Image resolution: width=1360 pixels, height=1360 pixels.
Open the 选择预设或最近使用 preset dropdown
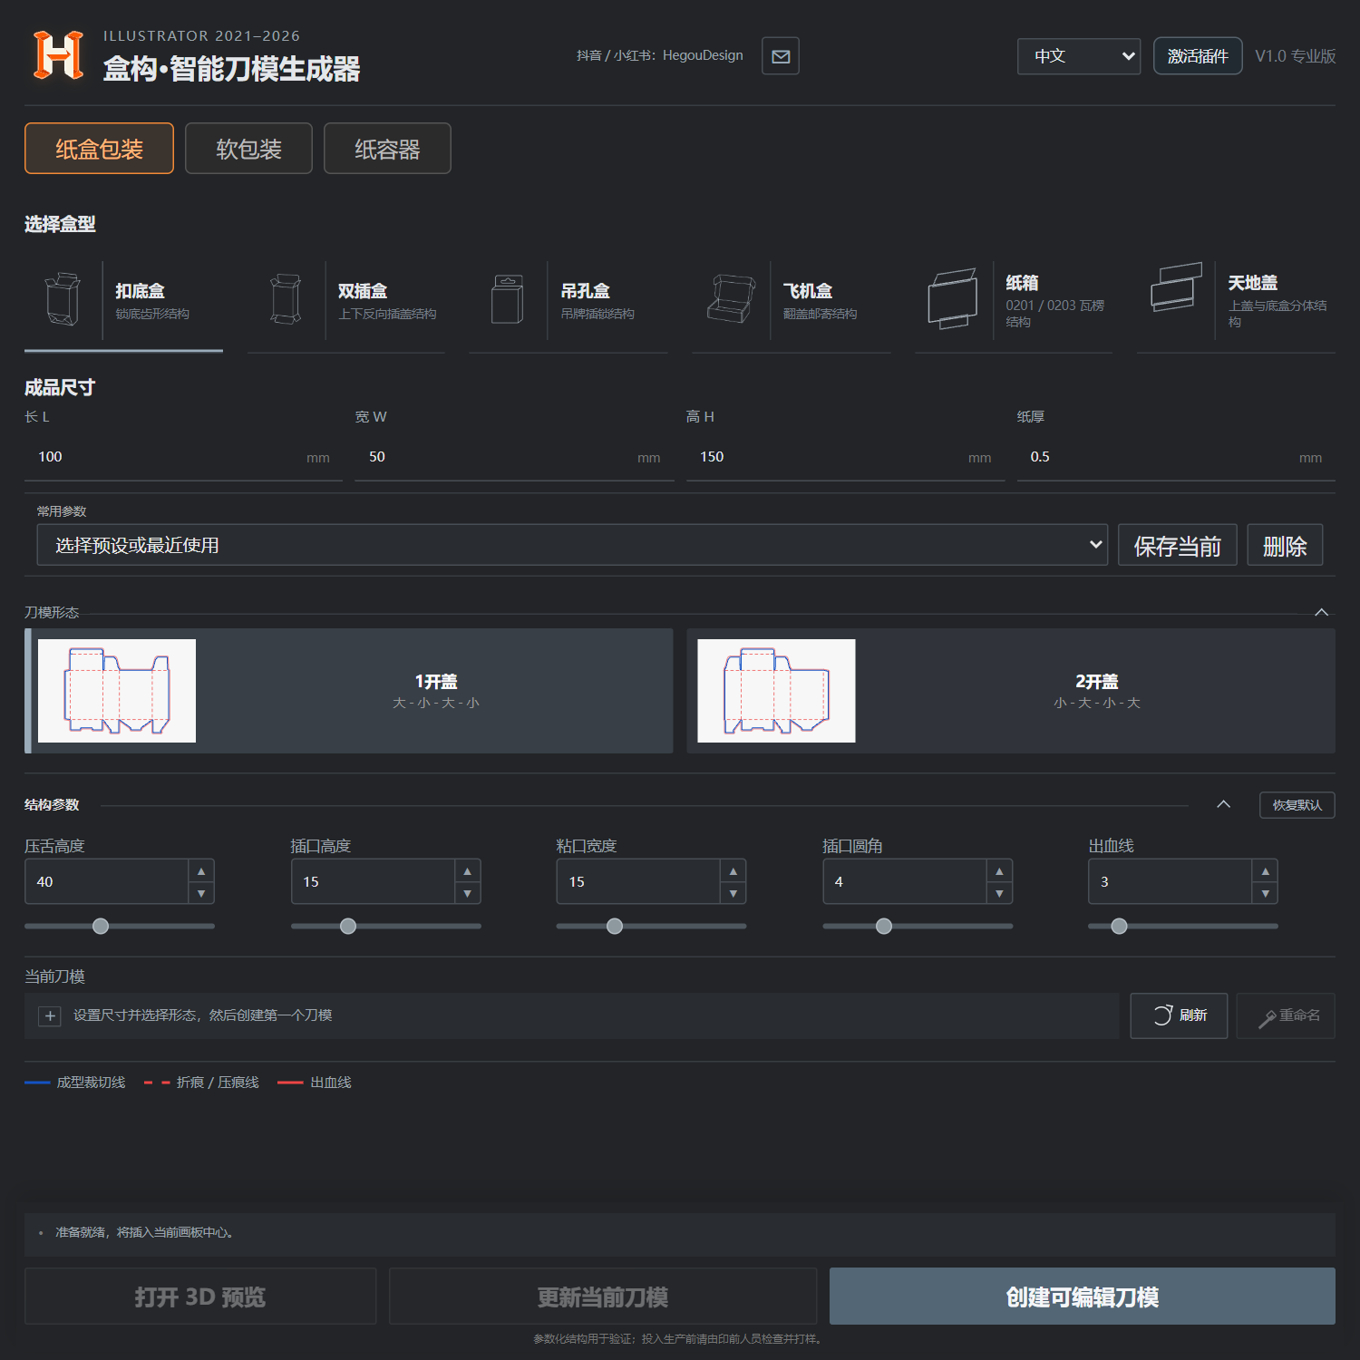point(572,545)
